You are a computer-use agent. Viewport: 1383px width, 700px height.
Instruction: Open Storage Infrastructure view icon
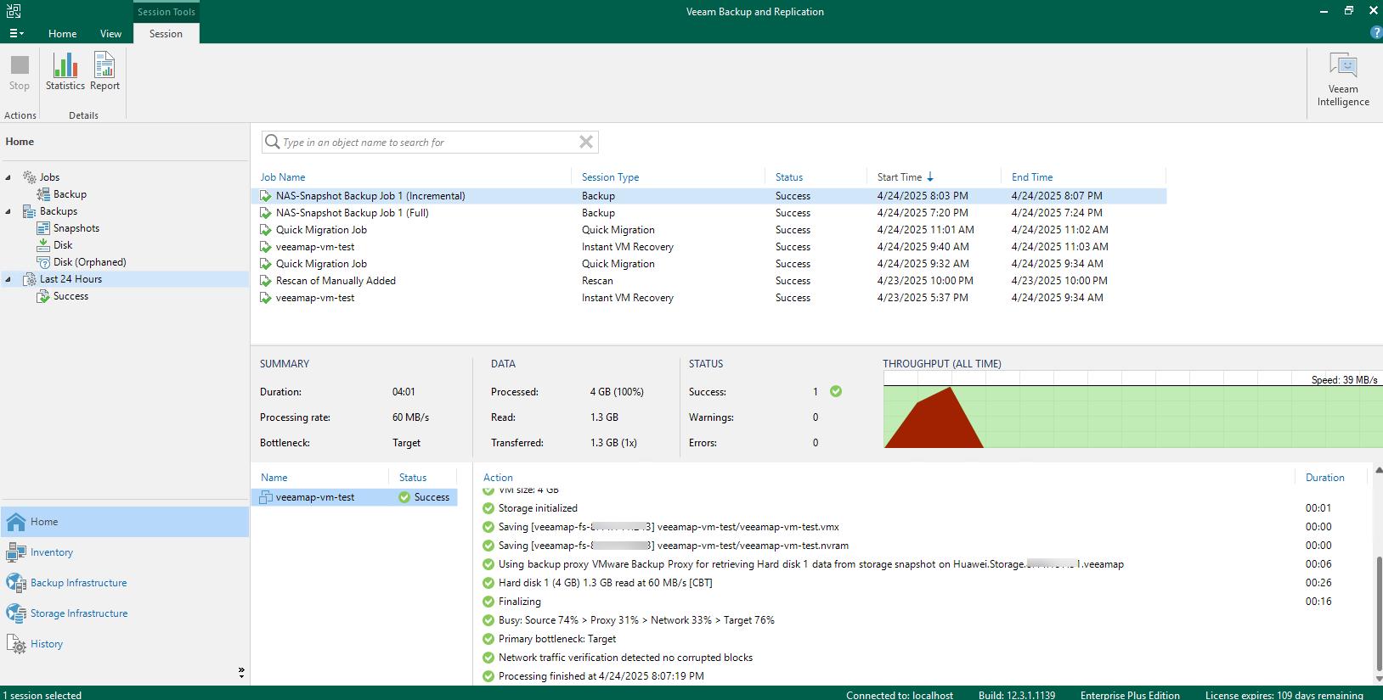click(x=16, y=613)
